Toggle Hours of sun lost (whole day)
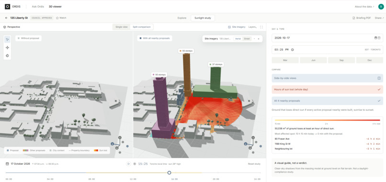 (x=327, y=89)
